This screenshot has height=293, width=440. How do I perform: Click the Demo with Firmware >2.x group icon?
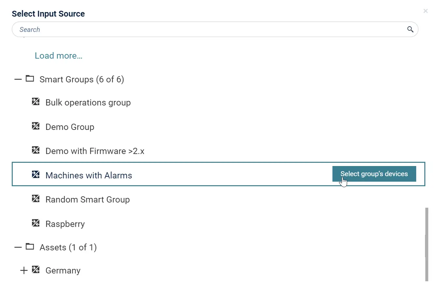point(36,150)
